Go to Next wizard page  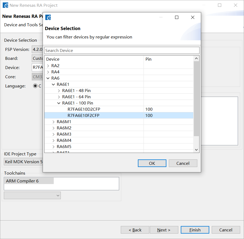(164, 230)
